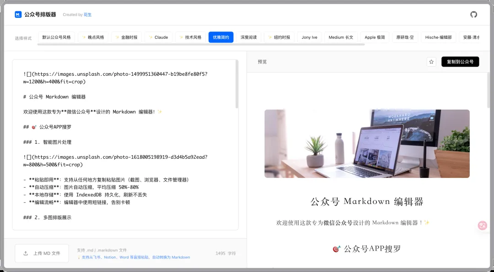Viewport: 494px width, 272px height.
Task: Select the 优雅简约 style tab
Action: 221,37
